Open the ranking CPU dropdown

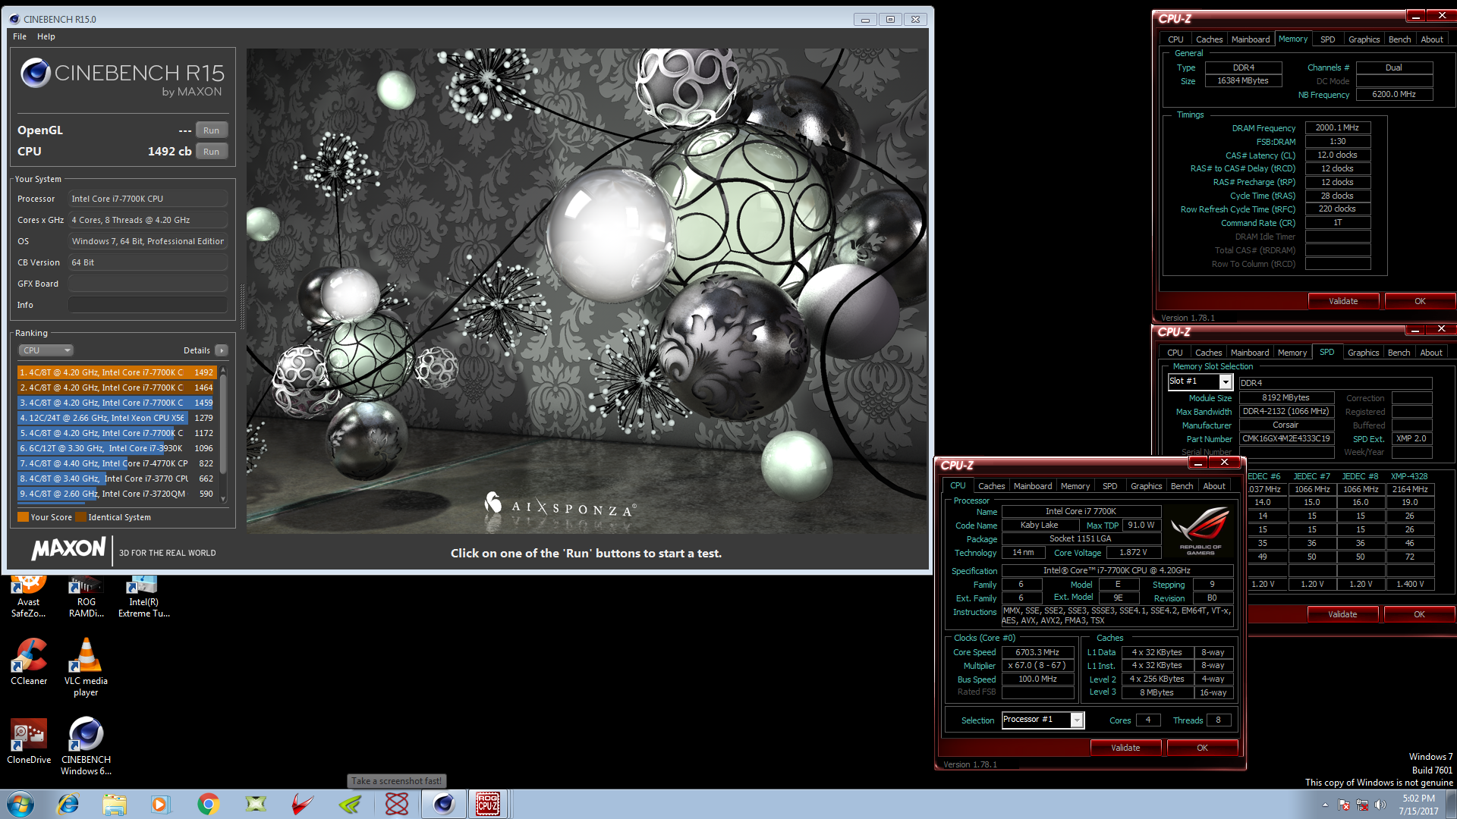[x=46, y=350]
